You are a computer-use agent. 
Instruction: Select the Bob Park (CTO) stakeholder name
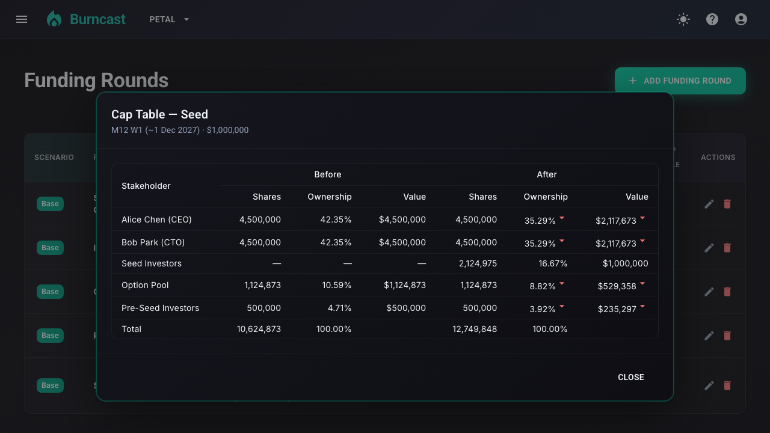[153, 242]
